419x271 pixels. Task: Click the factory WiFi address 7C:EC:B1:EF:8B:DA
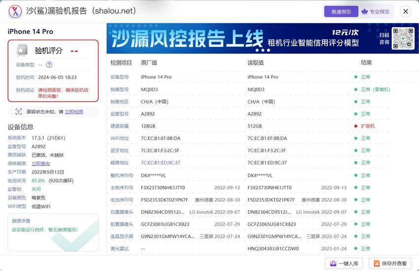[x=161, y=138]
